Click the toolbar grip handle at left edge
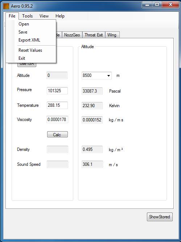181x242 pixels. tap(5, 24)
